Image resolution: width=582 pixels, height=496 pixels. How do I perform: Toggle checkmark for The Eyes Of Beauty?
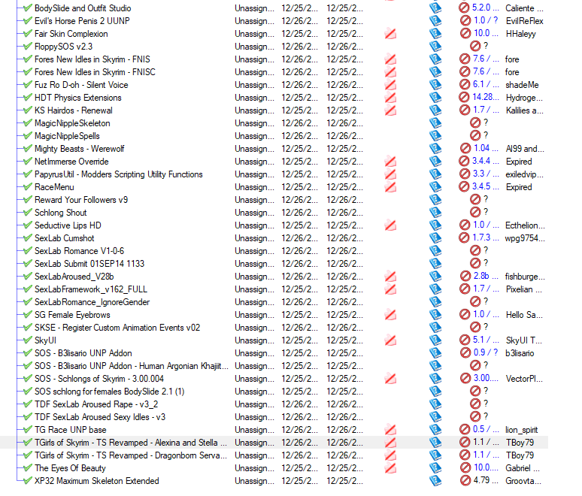pos(27,467)
